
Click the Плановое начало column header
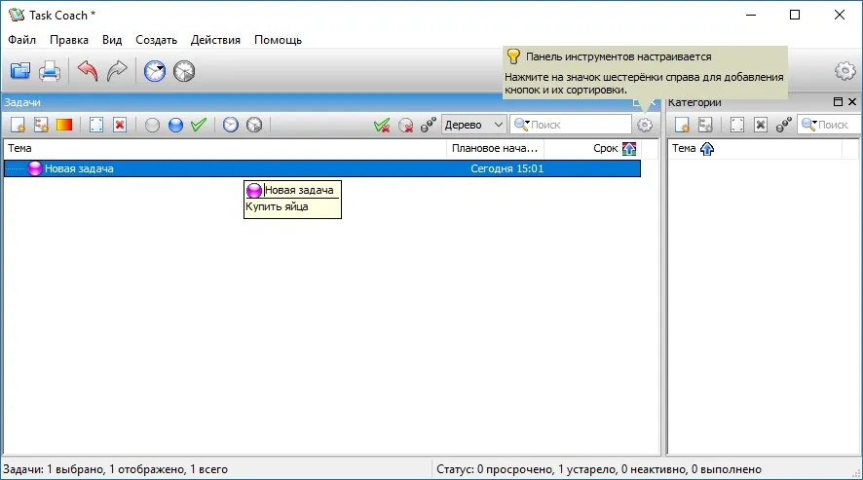495,149
